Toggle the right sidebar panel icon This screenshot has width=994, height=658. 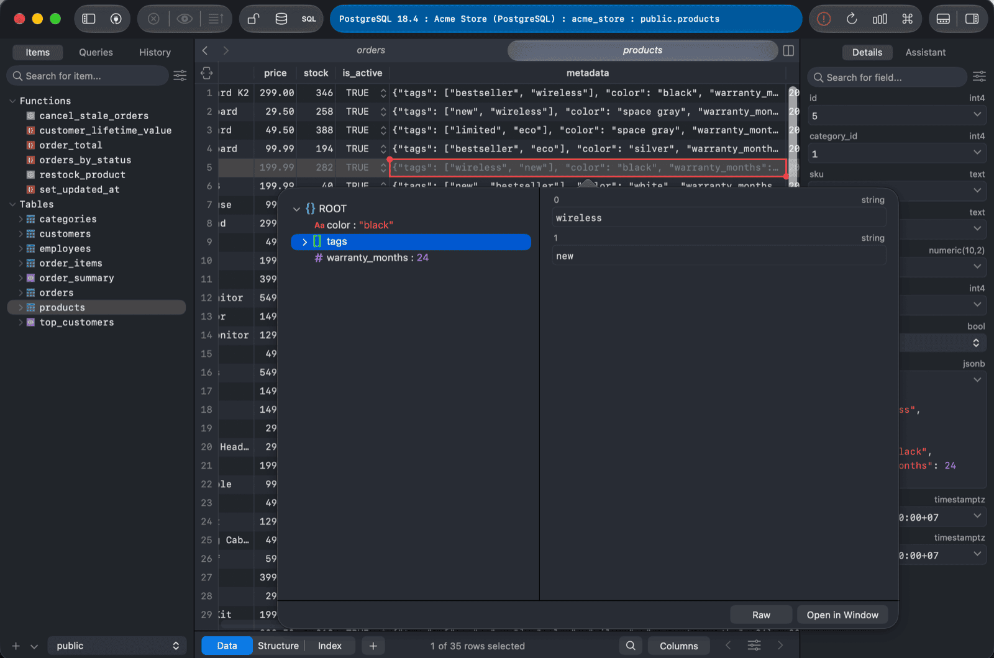pos(972,19)
